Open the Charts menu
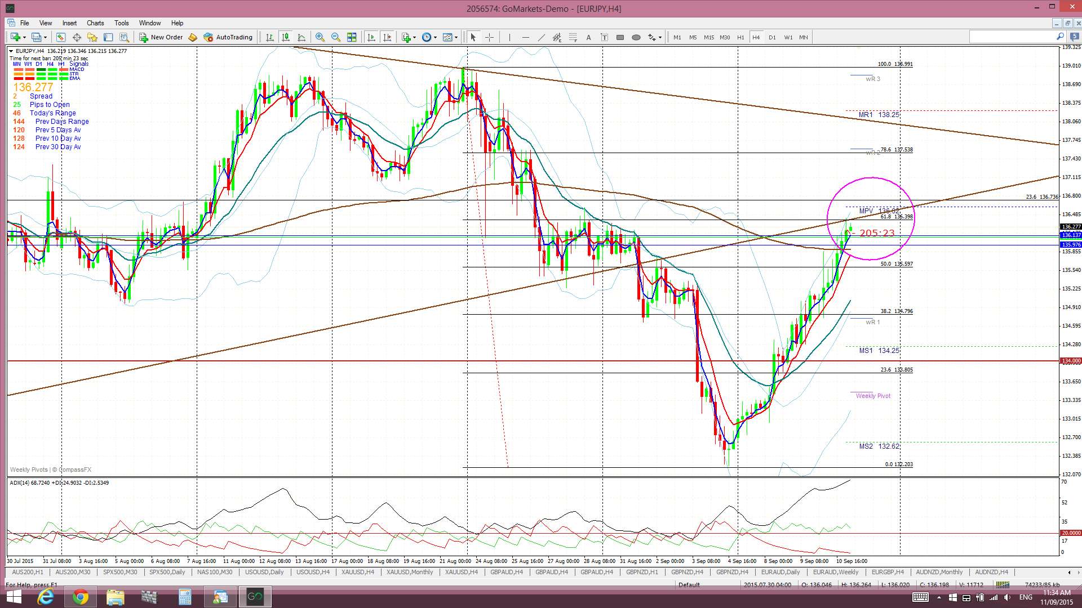 click(95, 23)
